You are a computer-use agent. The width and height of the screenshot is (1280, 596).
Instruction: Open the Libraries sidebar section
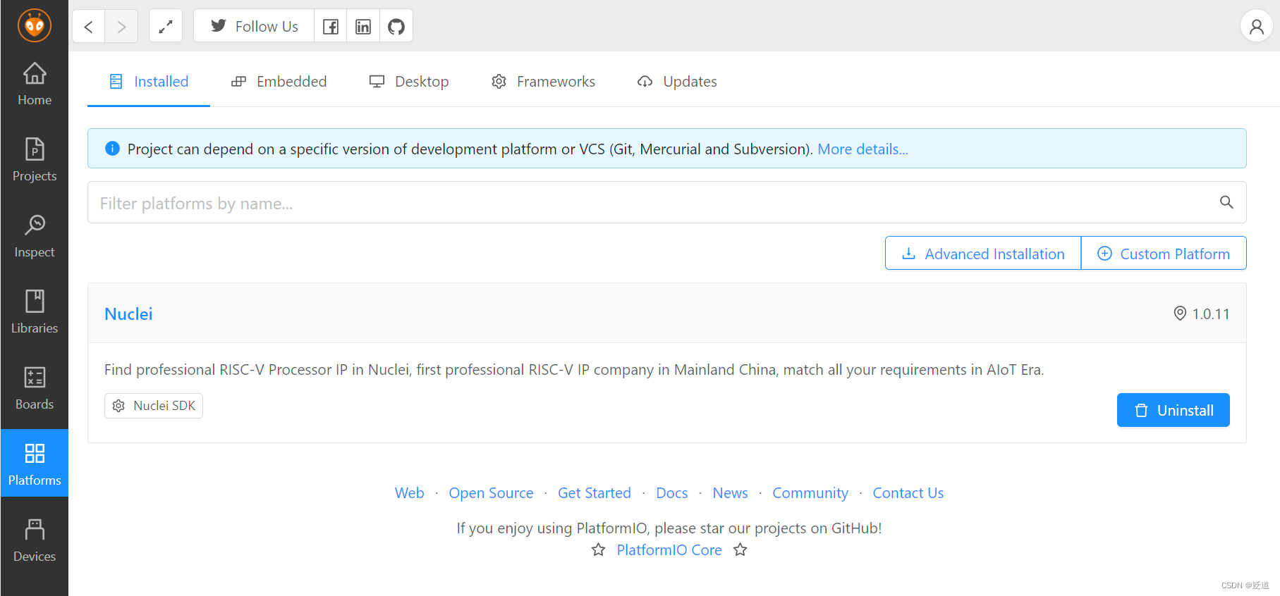pyautogui.click(x=35, y=313)
